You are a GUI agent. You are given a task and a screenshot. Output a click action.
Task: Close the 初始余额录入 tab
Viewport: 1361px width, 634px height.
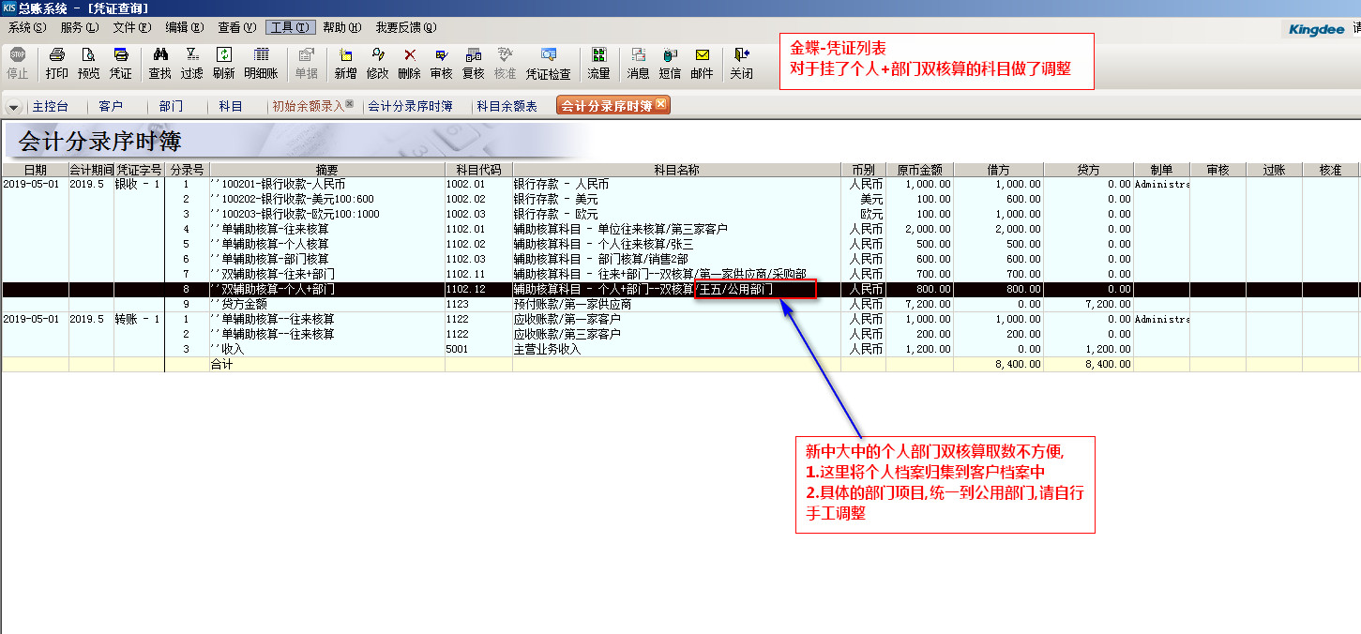pos(350,104)
